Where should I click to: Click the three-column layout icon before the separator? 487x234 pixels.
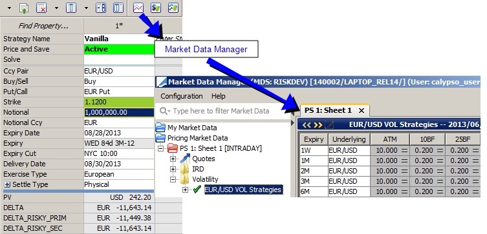[118, 8]
